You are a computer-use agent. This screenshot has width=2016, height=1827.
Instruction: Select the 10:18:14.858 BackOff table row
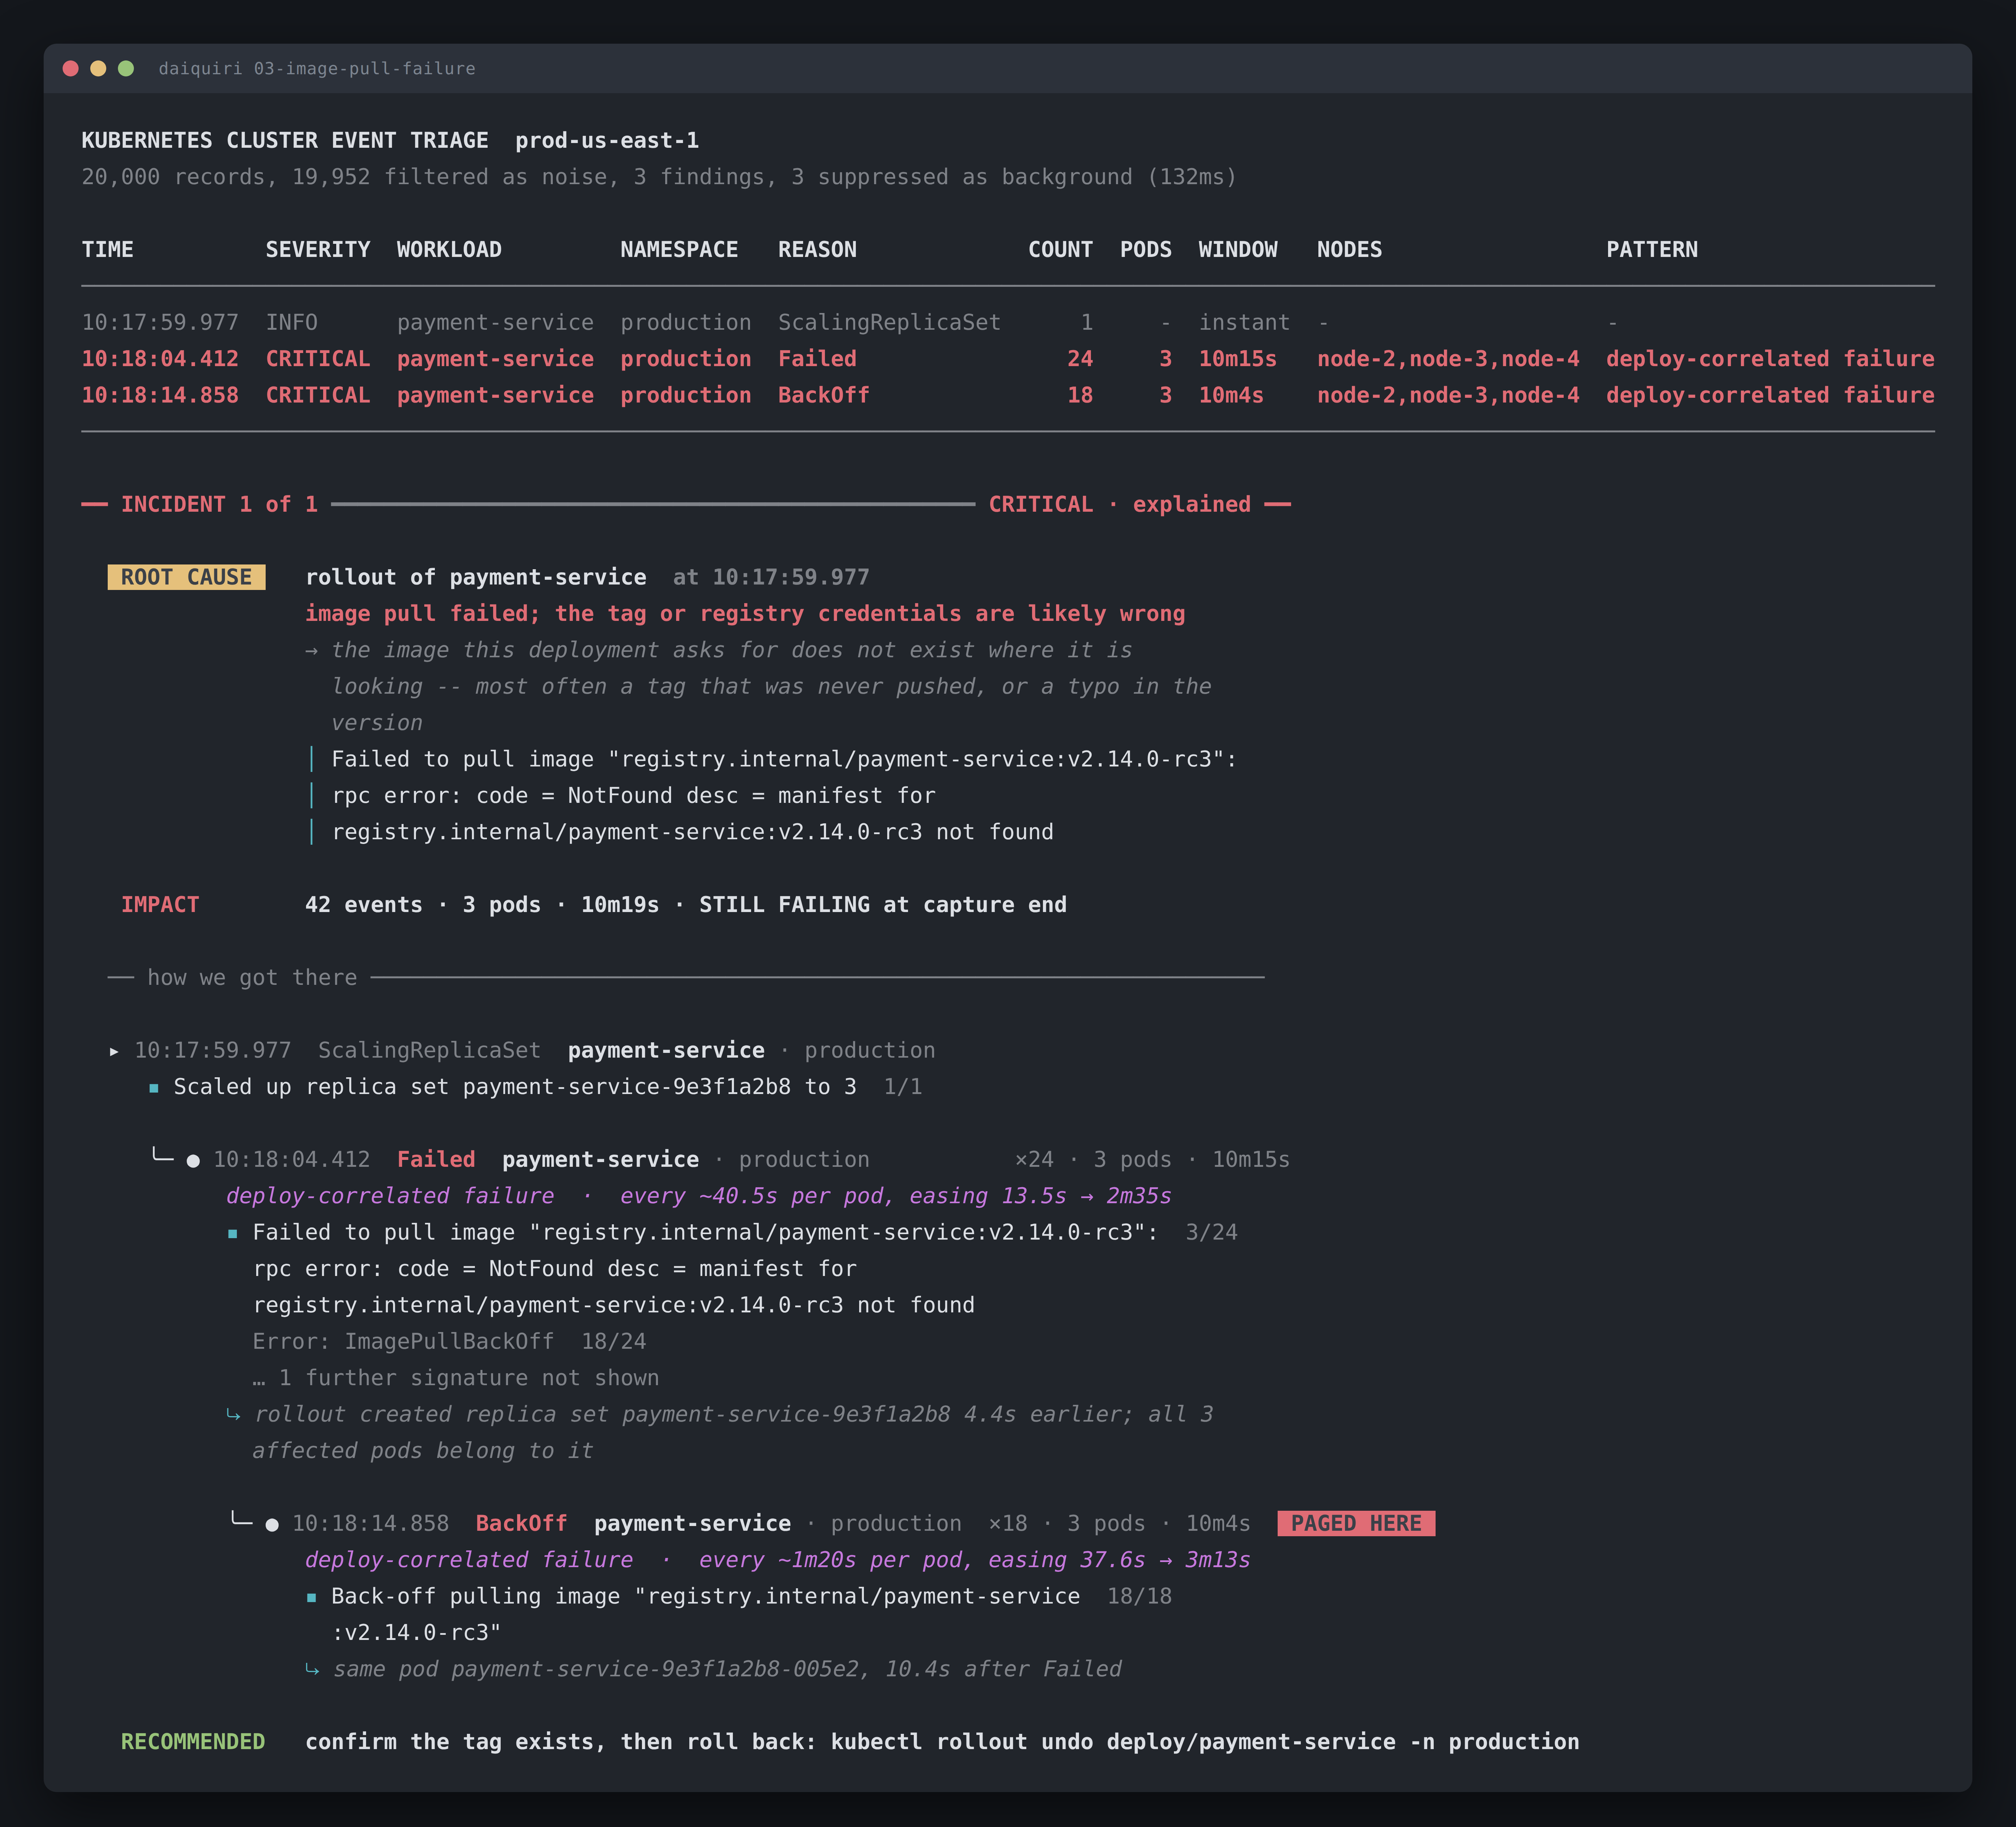pyautogui.click(x=1008, y=395)
